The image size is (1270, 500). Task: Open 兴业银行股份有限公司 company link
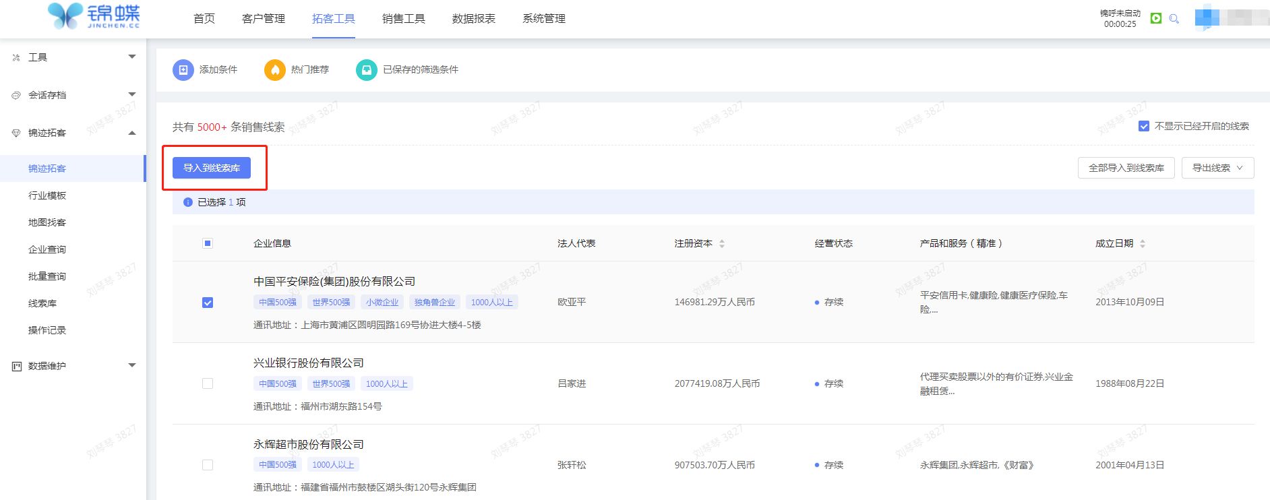click(309, 363)
